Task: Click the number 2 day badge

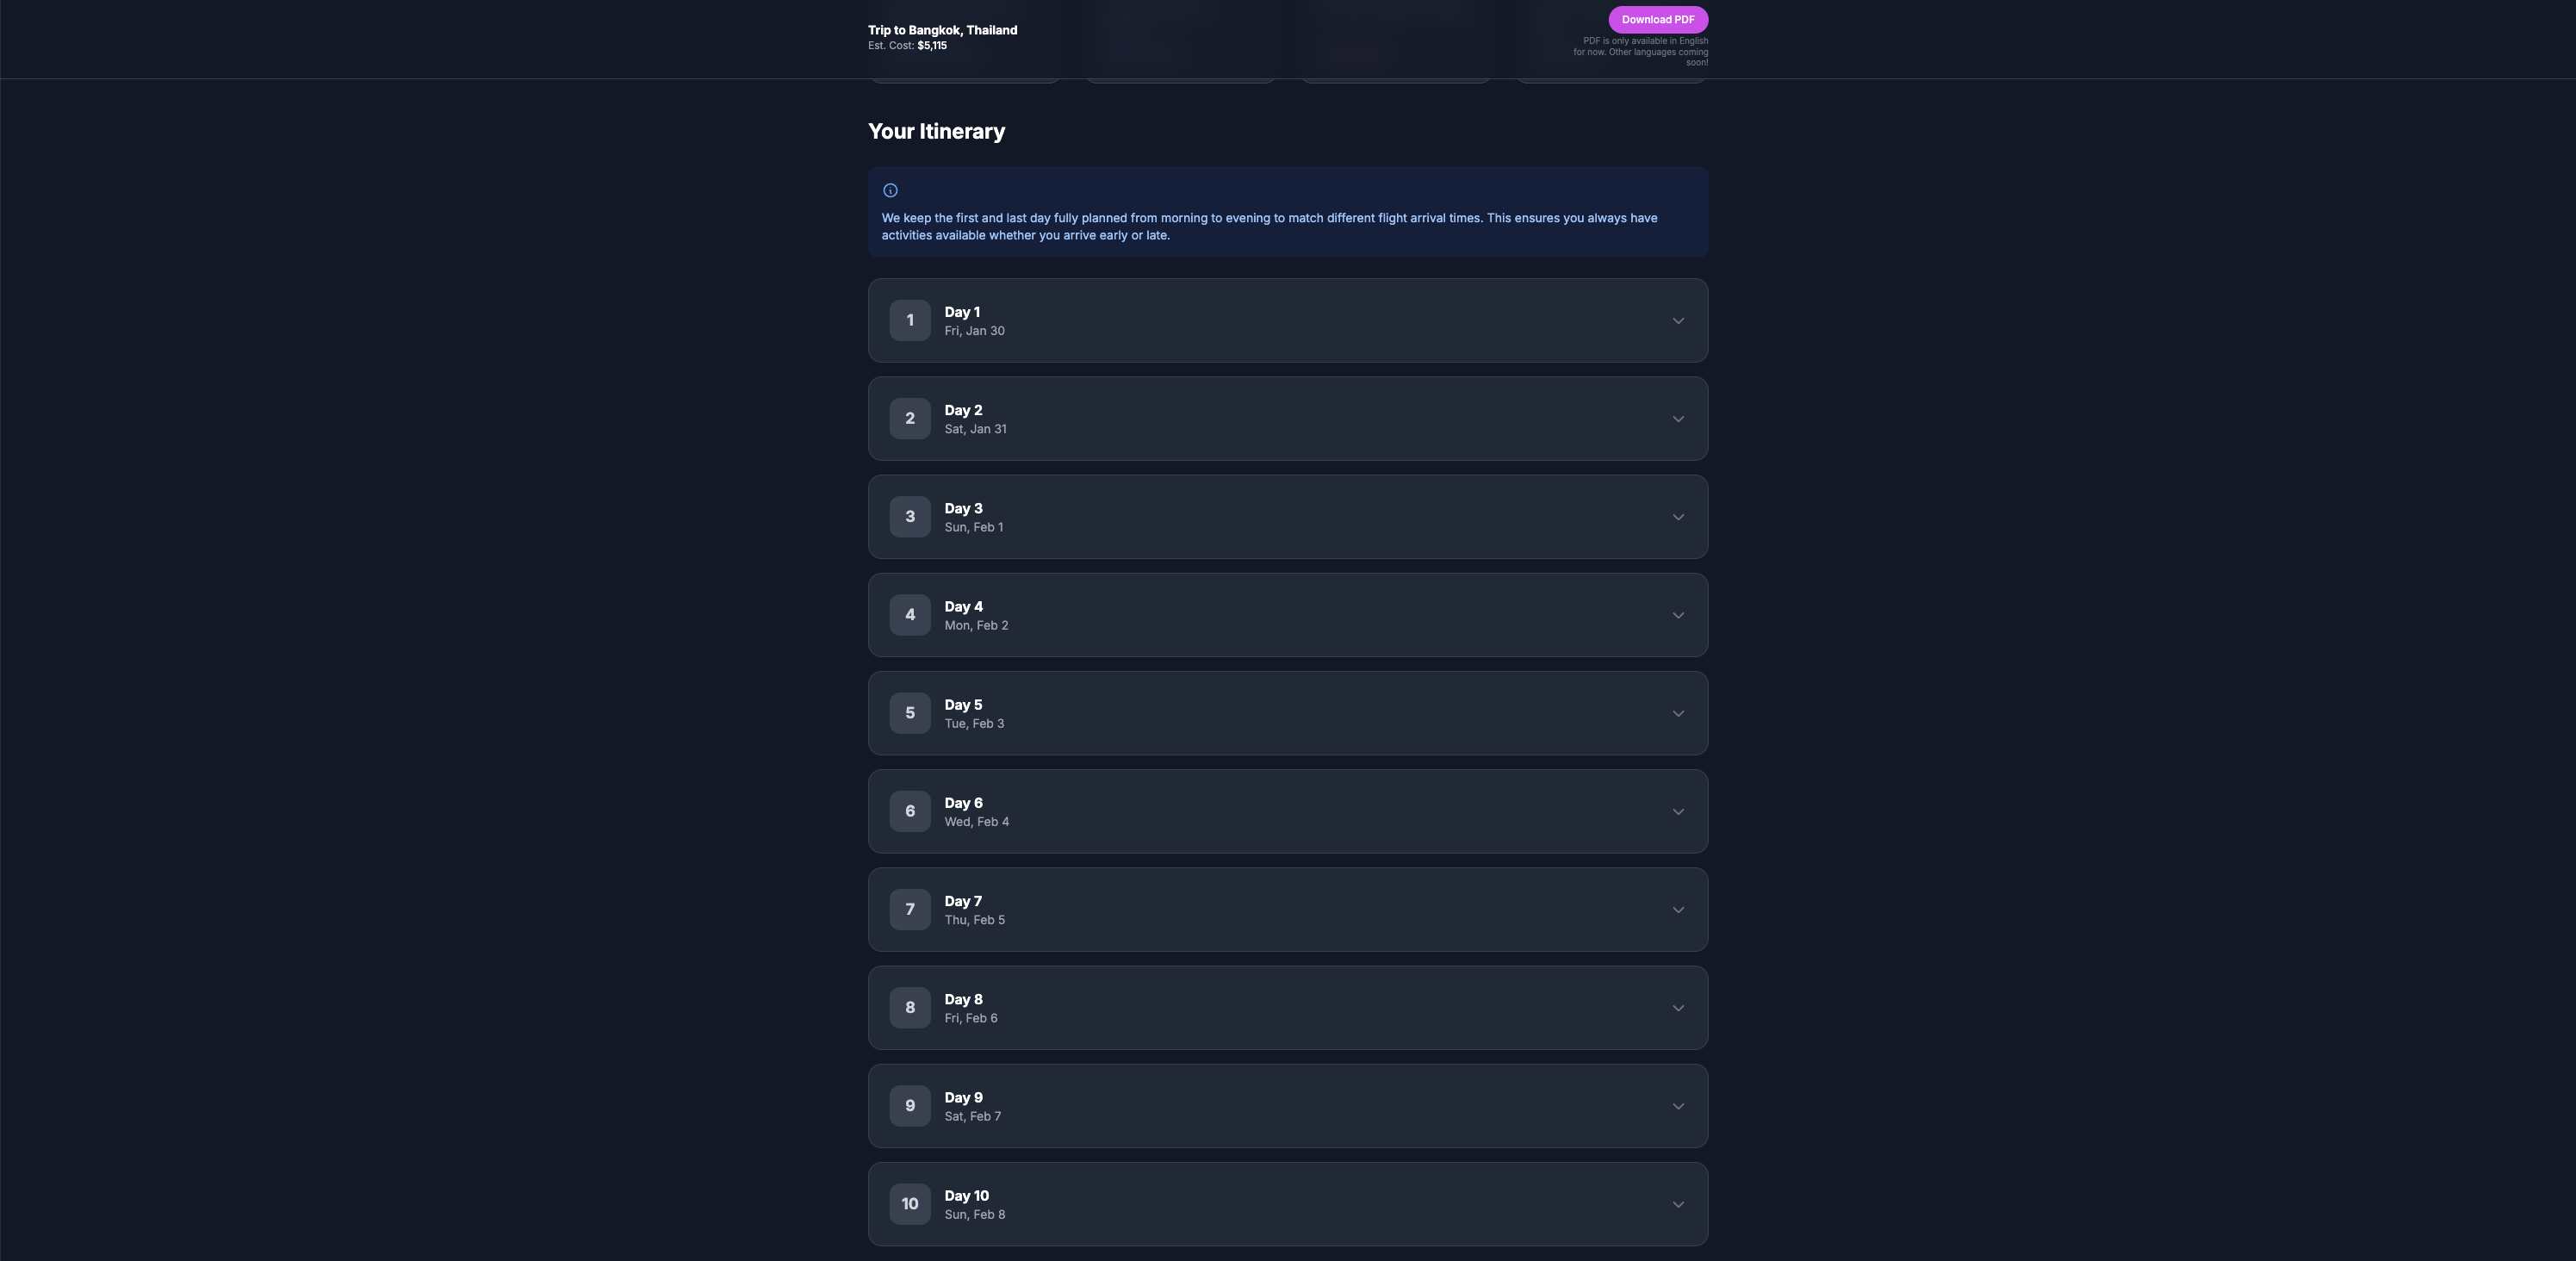Action: coord(909,419)
